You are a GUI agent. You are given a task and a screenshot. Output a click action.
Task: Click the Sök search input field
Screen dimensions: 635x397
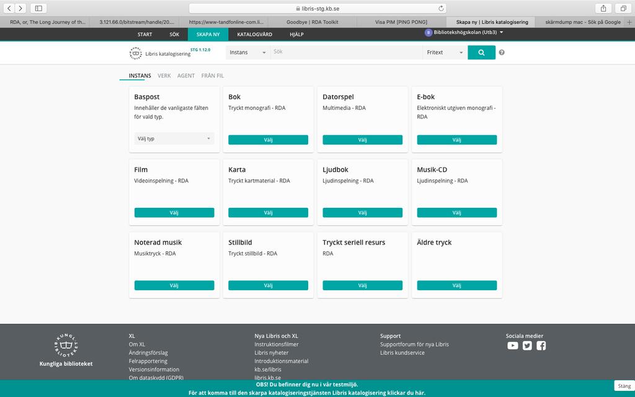coord(346,52)
